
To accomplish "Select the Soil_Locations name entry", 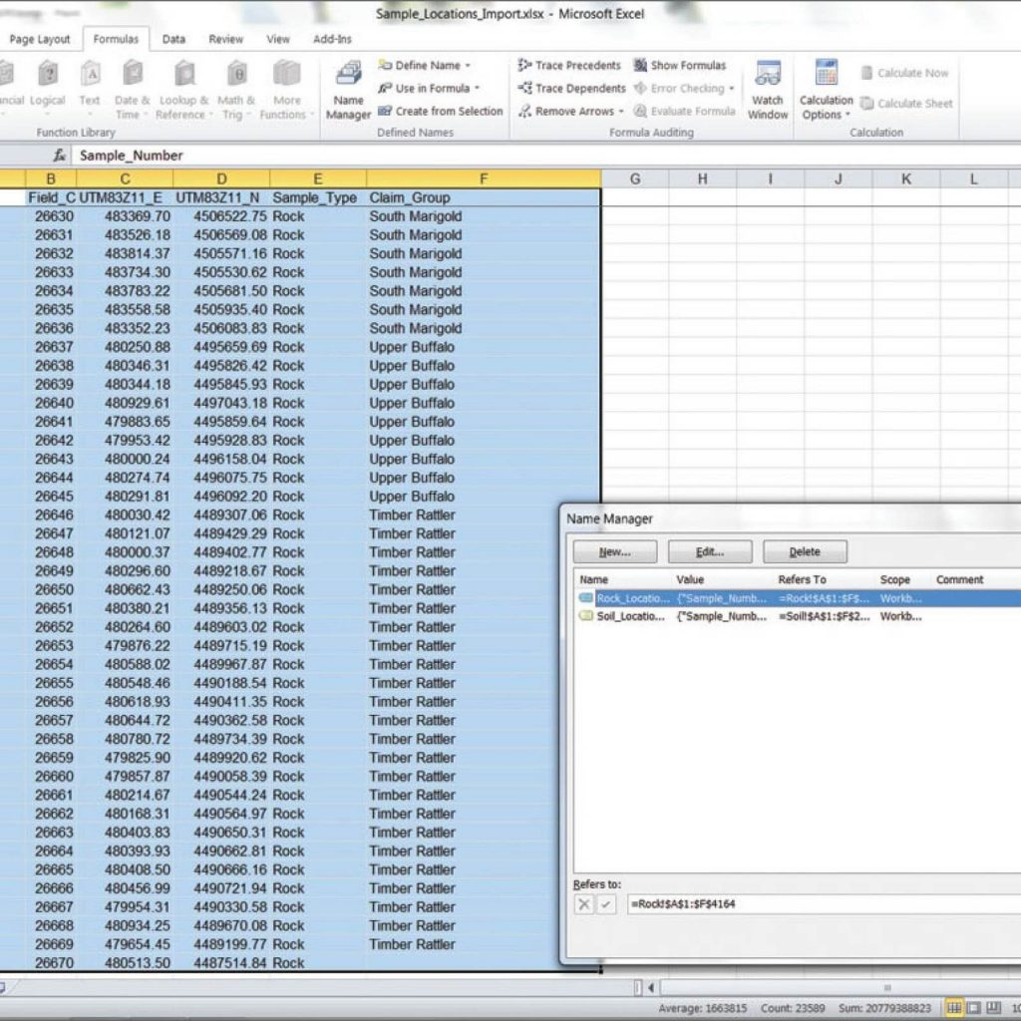I will tap(630, 617).
